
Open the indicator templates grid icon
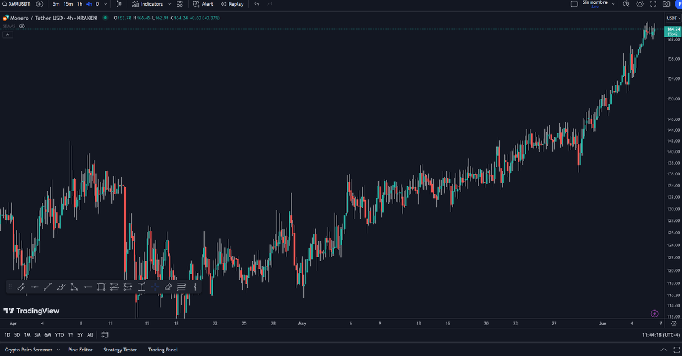[180, 4]
